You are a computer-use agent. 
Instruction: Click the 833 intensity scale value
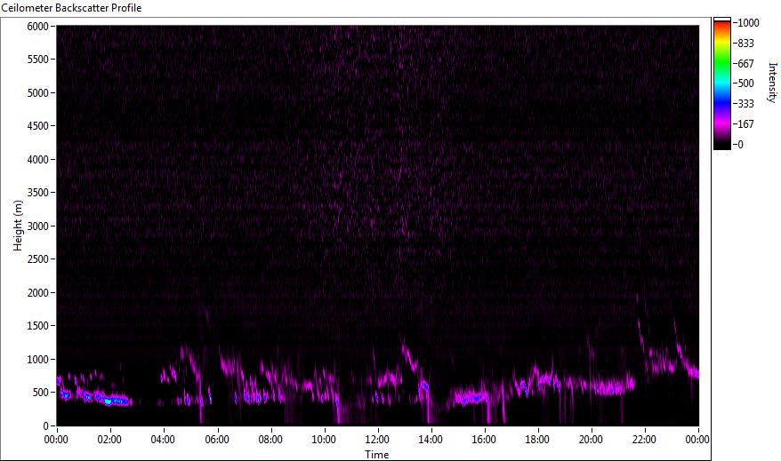point(745,44)
